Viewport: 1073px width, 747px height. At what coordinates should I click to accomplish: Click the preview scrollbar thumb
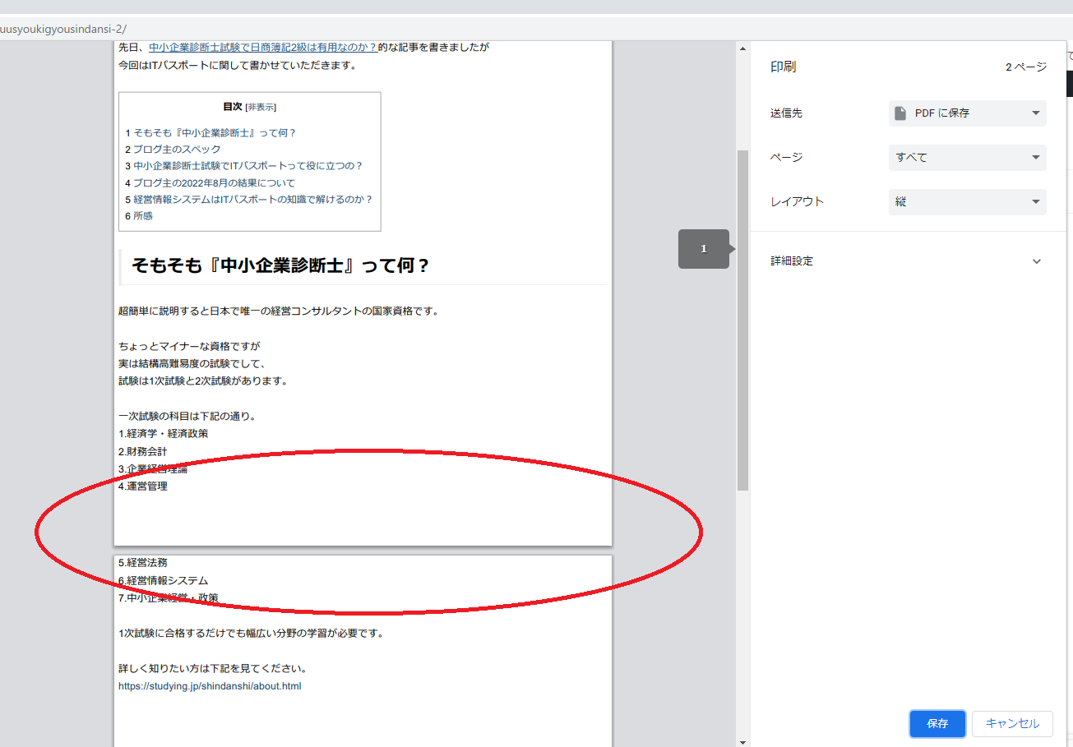tap(743, 320)
